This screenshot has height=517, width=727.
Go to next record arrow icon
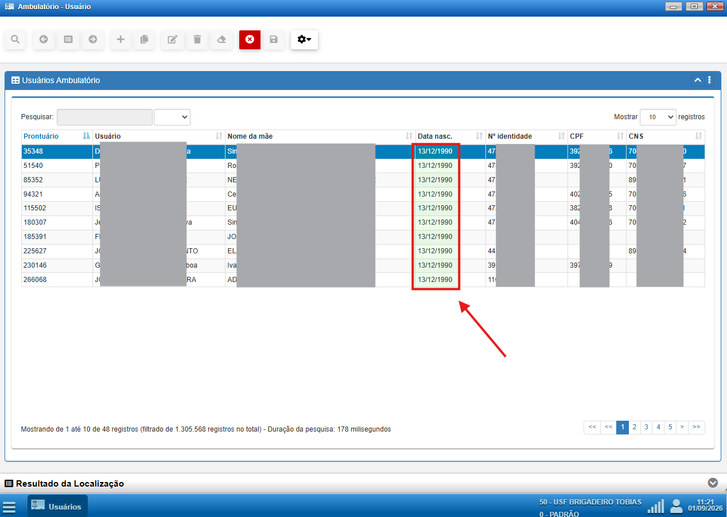tap(93, 40)
